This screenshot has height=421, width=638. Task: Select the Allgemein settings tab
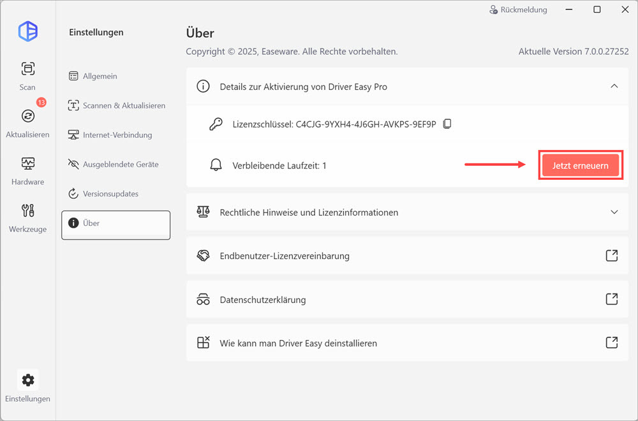point(100,76)
